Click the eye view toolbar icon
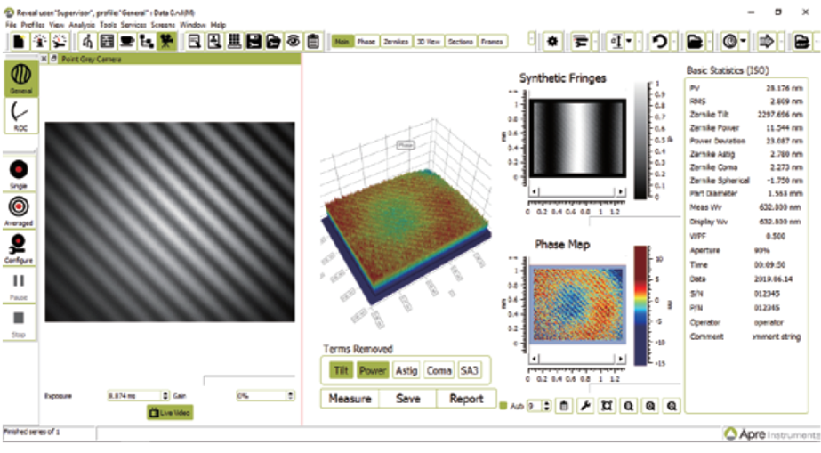The width and height of the screenshot is (821, 453). [293, 41]
